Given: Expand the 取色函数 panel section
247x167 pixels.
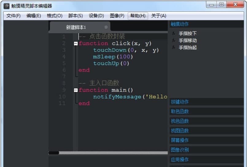Looking at the screenshot, I should [179, 111].
